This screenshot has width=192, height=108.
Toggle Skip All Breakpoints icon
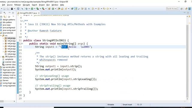[22, 9]
